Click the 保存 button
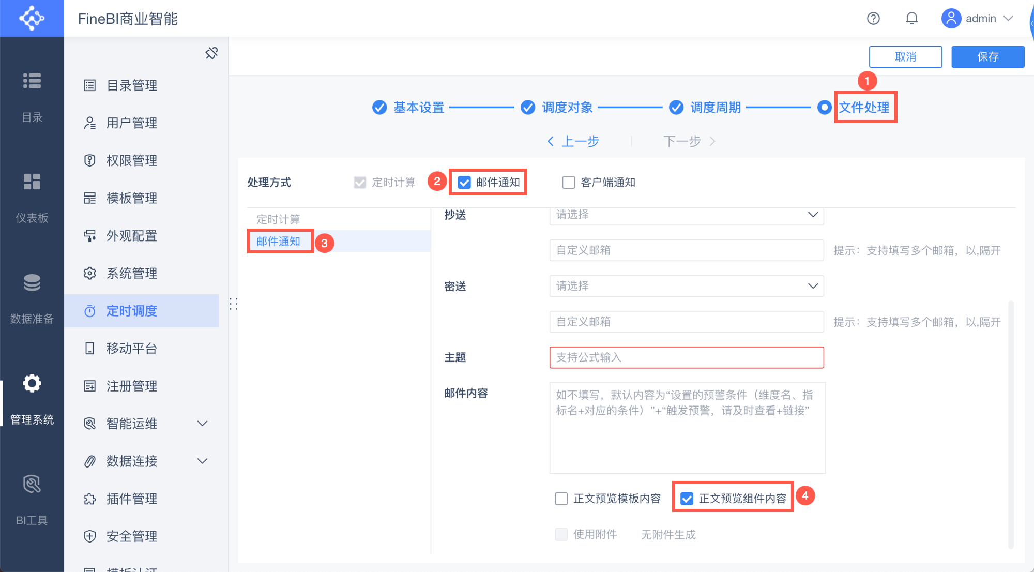 987,57
